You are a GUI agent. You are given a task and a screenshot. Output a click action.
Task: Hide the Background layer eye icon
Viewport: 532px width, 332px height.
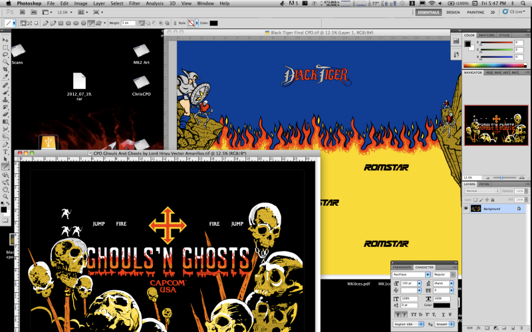point(466,208)
